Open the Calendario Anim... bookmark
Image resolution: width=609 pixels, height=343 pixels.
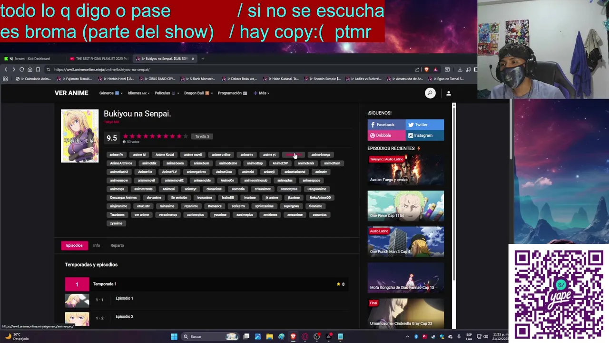tap(34, 79)
